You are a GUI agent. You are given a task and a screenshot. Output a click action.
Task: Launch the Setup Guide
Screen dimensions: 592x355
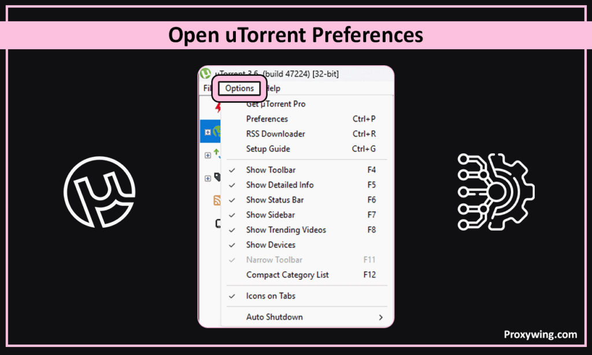(x=268, y=149)
